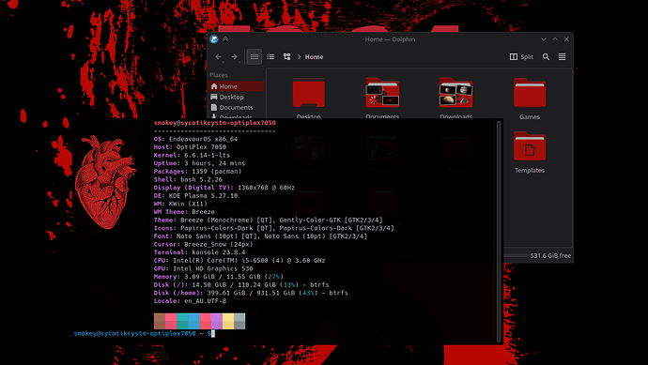Screen dimensions: 648x365
Task: Click the purple color block in Konsole
Action: 217,321
